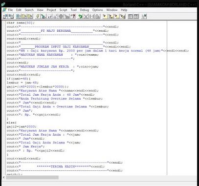Click the line 'MASUKAN NAMA KARYAWAN'

tap(53, 55)
